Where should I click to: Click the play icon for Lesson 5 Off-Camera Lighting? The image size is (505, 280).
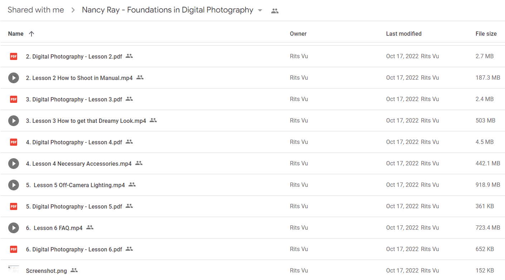tap(14, 185)
